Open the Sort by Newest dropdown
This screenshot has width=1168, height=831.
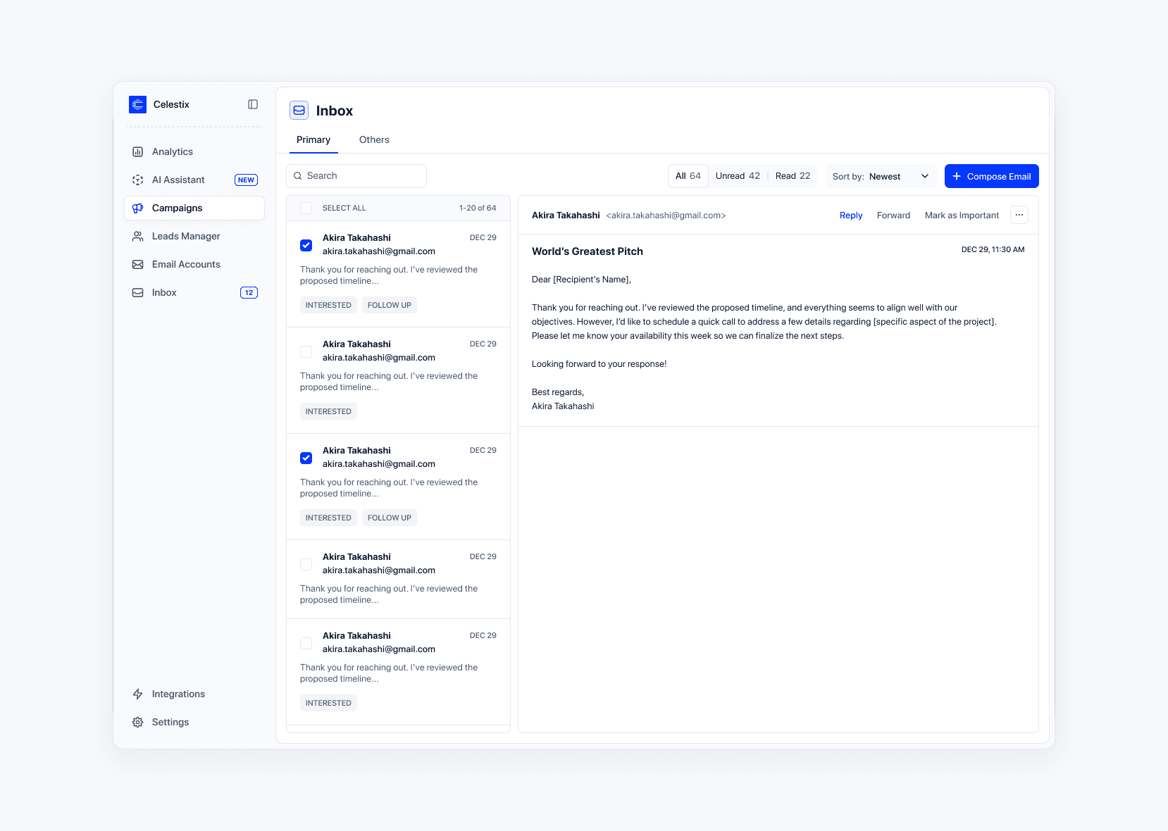tap(881, 176)
